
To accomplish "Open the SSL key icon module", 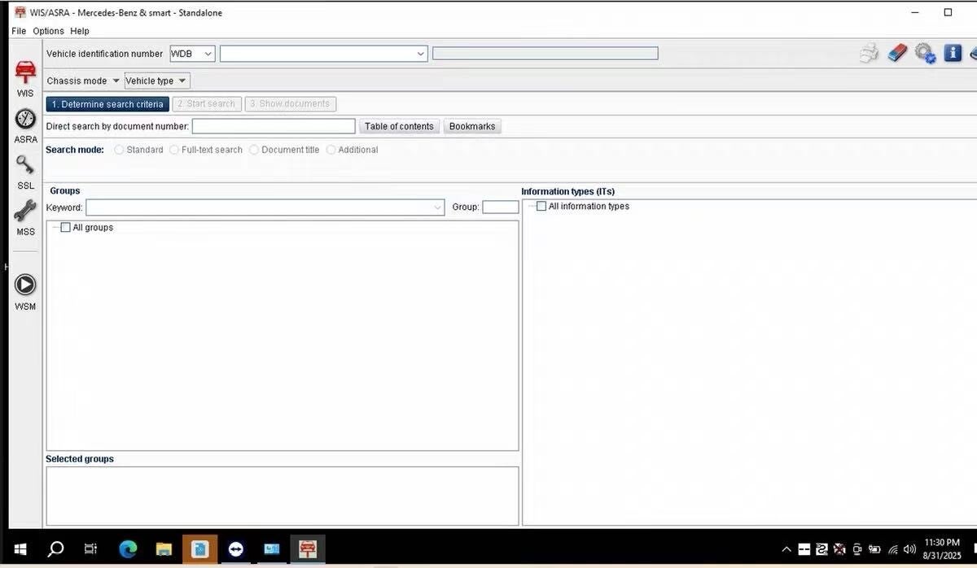I will point(25,172).
